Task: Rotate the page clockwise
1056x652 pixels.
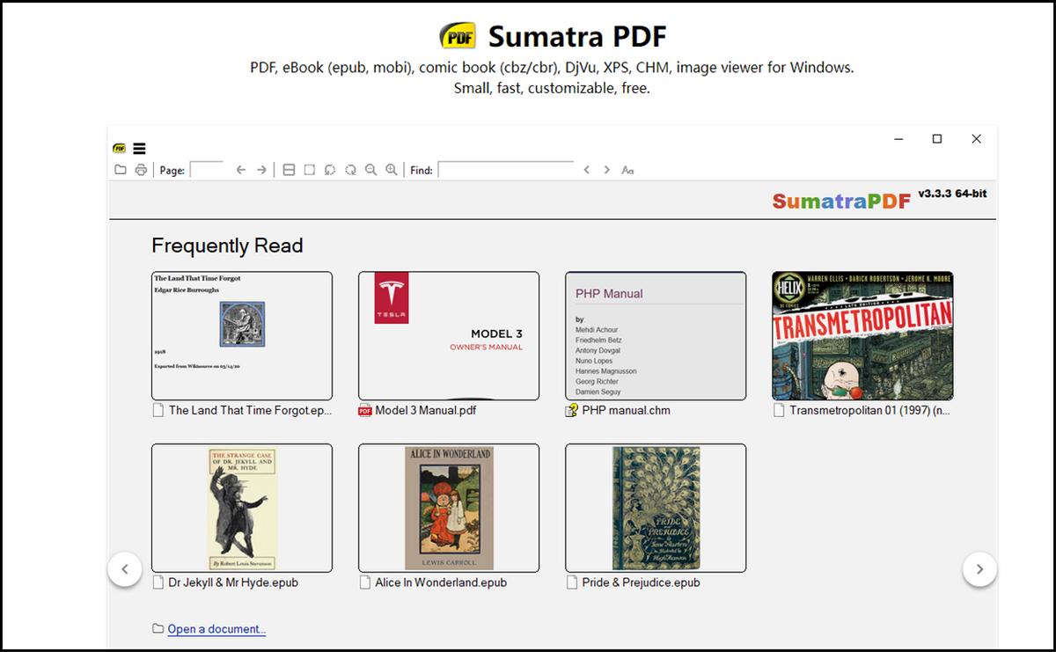Action: point(350,170)
